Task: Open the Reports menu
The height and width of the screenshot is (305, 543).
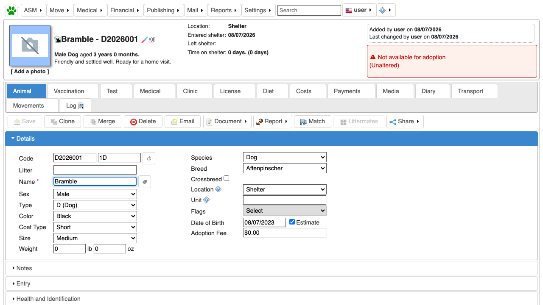Action: coord(224,10)
